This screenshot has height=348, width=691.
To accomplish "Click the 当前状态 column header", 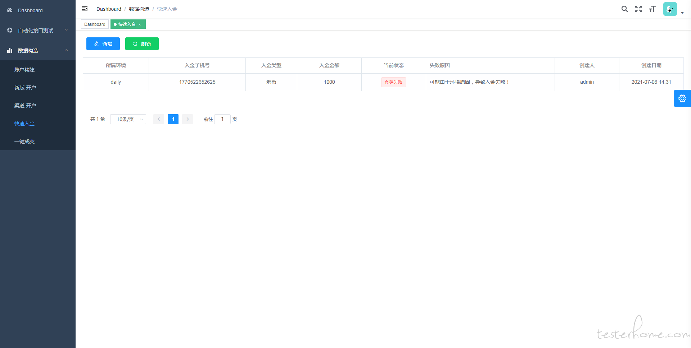I will point(394,65).
